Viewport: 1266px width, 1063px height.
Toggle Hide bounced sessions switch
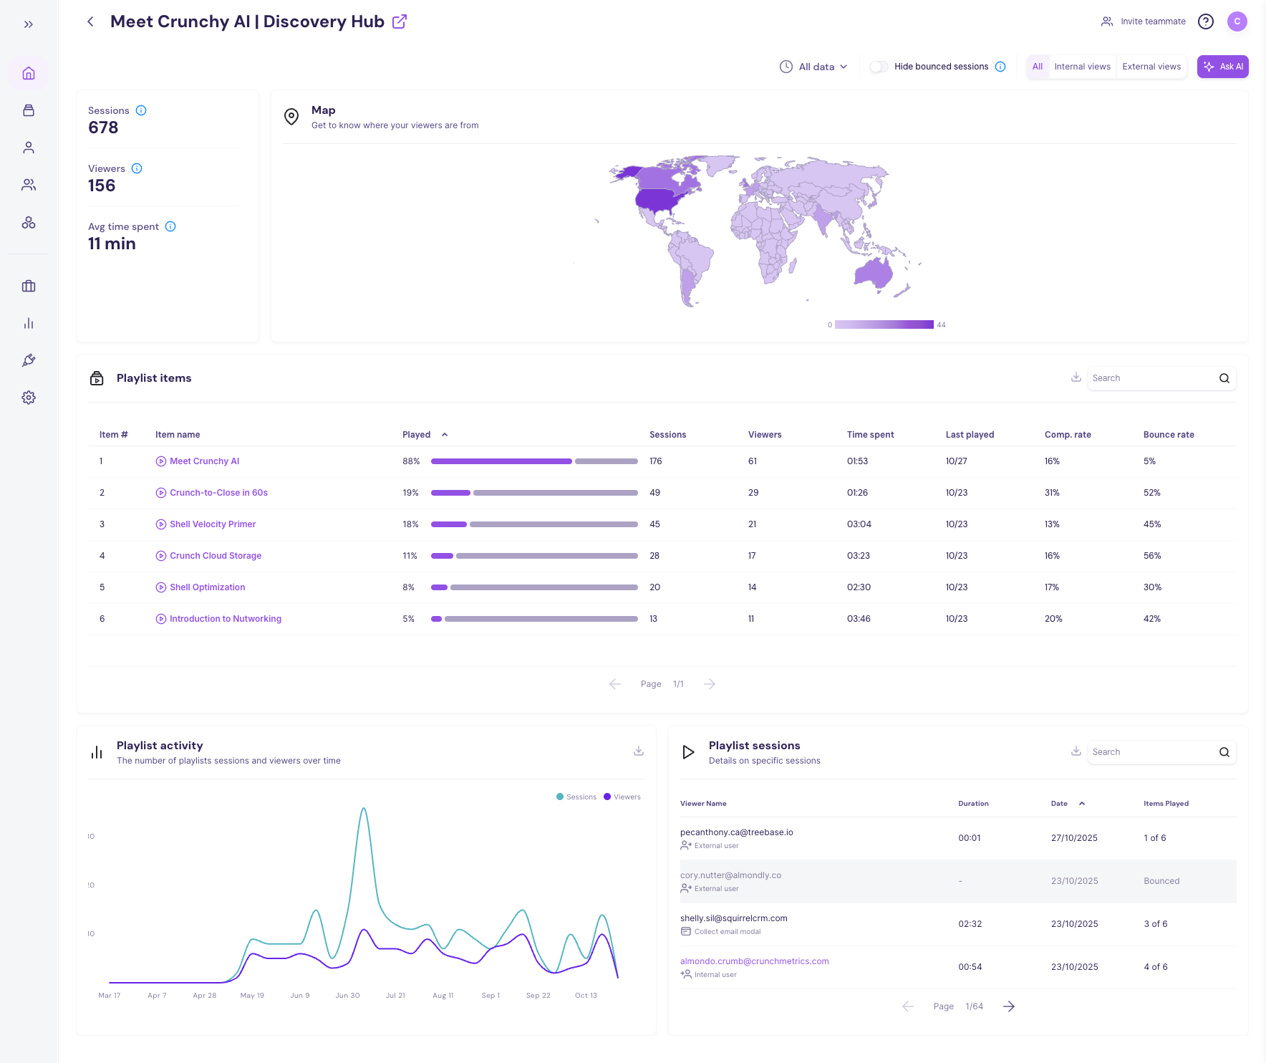(879, 67)
